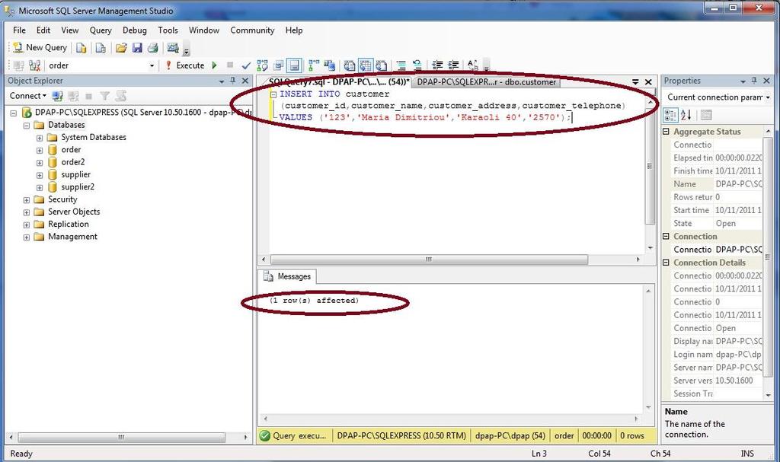Click the Disconnect icon in Object Explorer

[x=74, y=96]
